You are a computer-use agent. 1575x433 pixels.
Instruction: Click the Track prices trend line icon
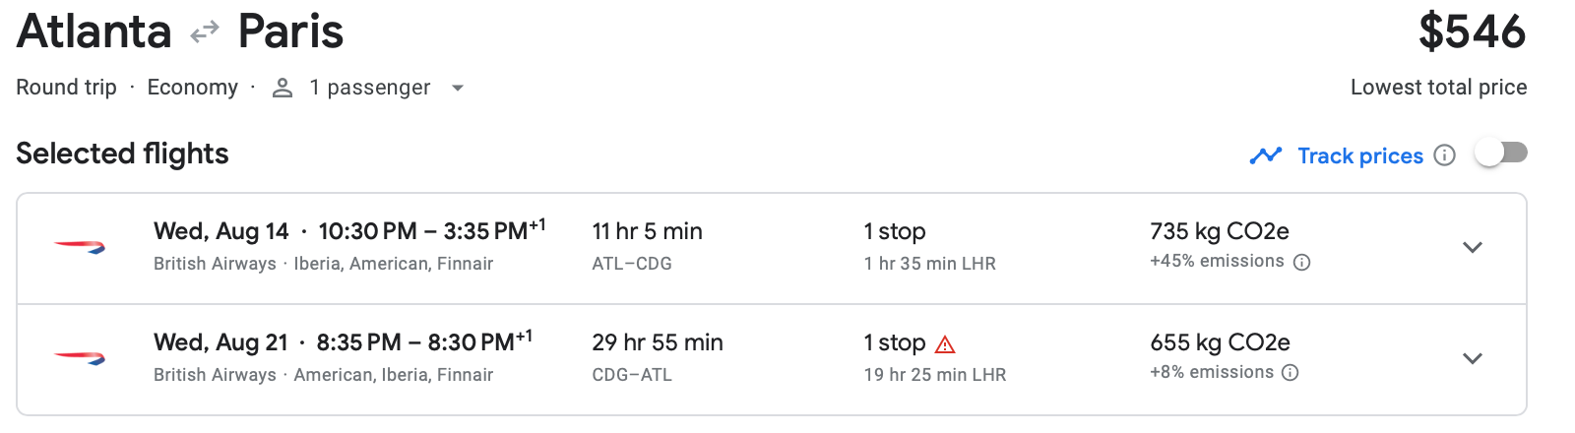[x=1266, y=155]
